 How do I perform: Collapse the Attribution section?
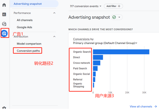[54, 37]
